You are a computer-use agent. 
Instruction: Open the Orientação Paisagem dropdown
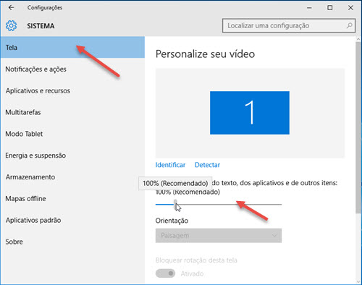219,235
